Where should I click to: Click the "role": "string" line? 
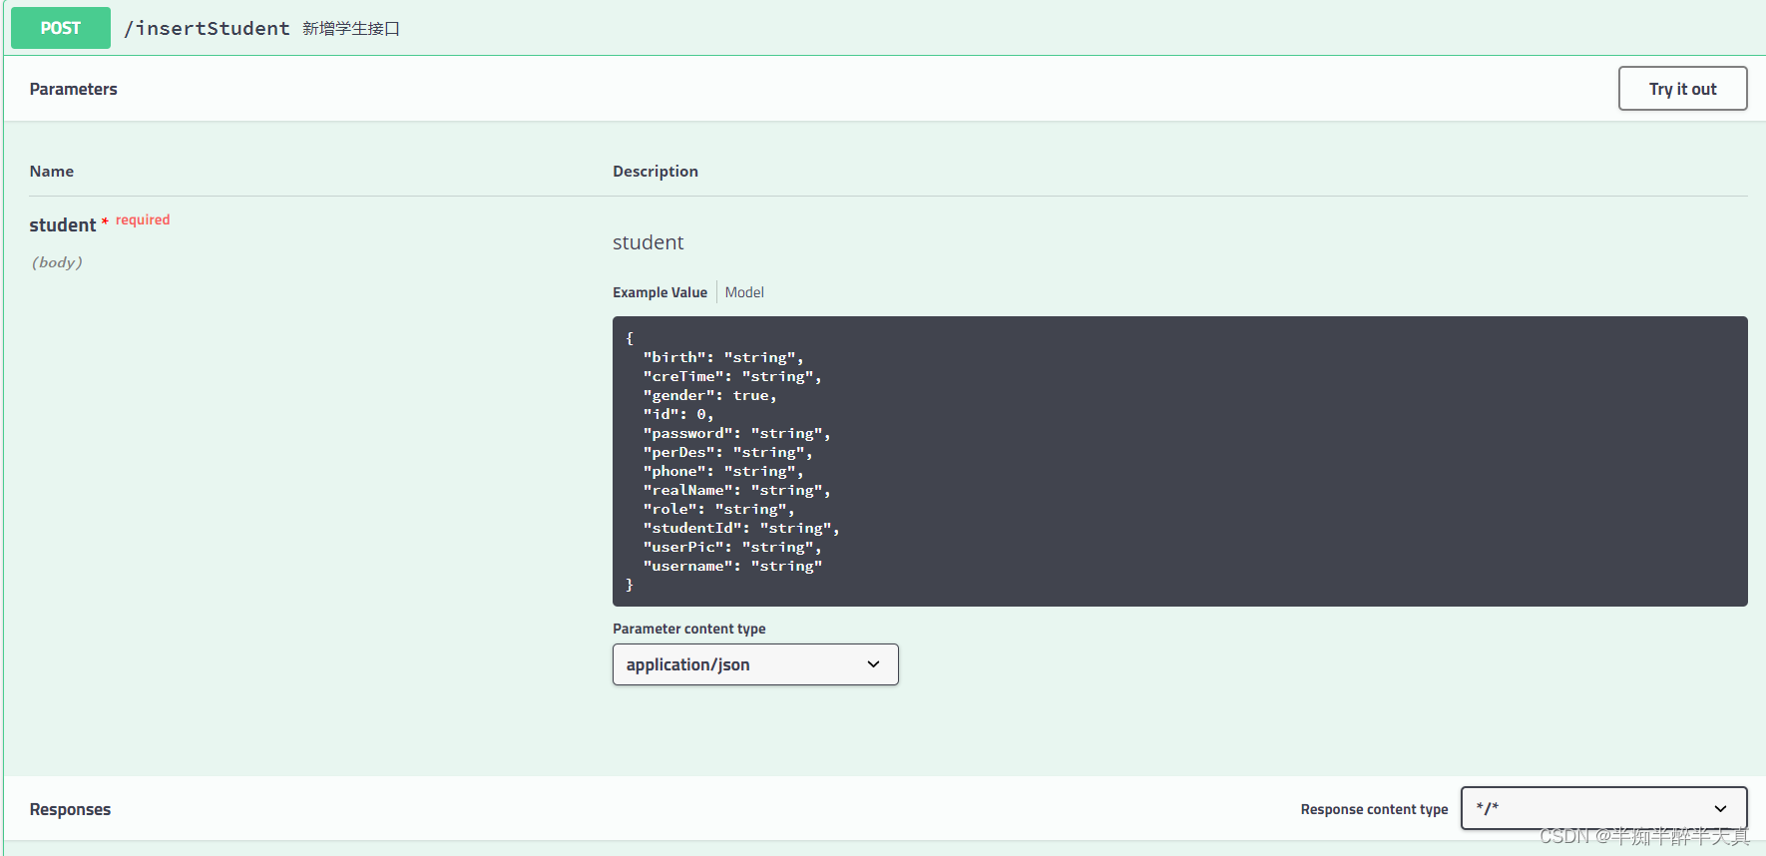718,509
